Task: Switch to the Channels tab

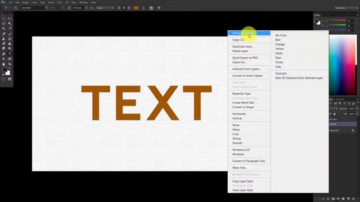Action: [340, 99]
